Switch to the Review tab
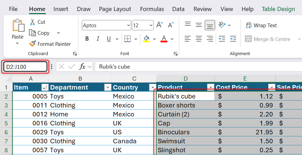The width and height of the screenshot is (302, 155). (x=203, y=9)
